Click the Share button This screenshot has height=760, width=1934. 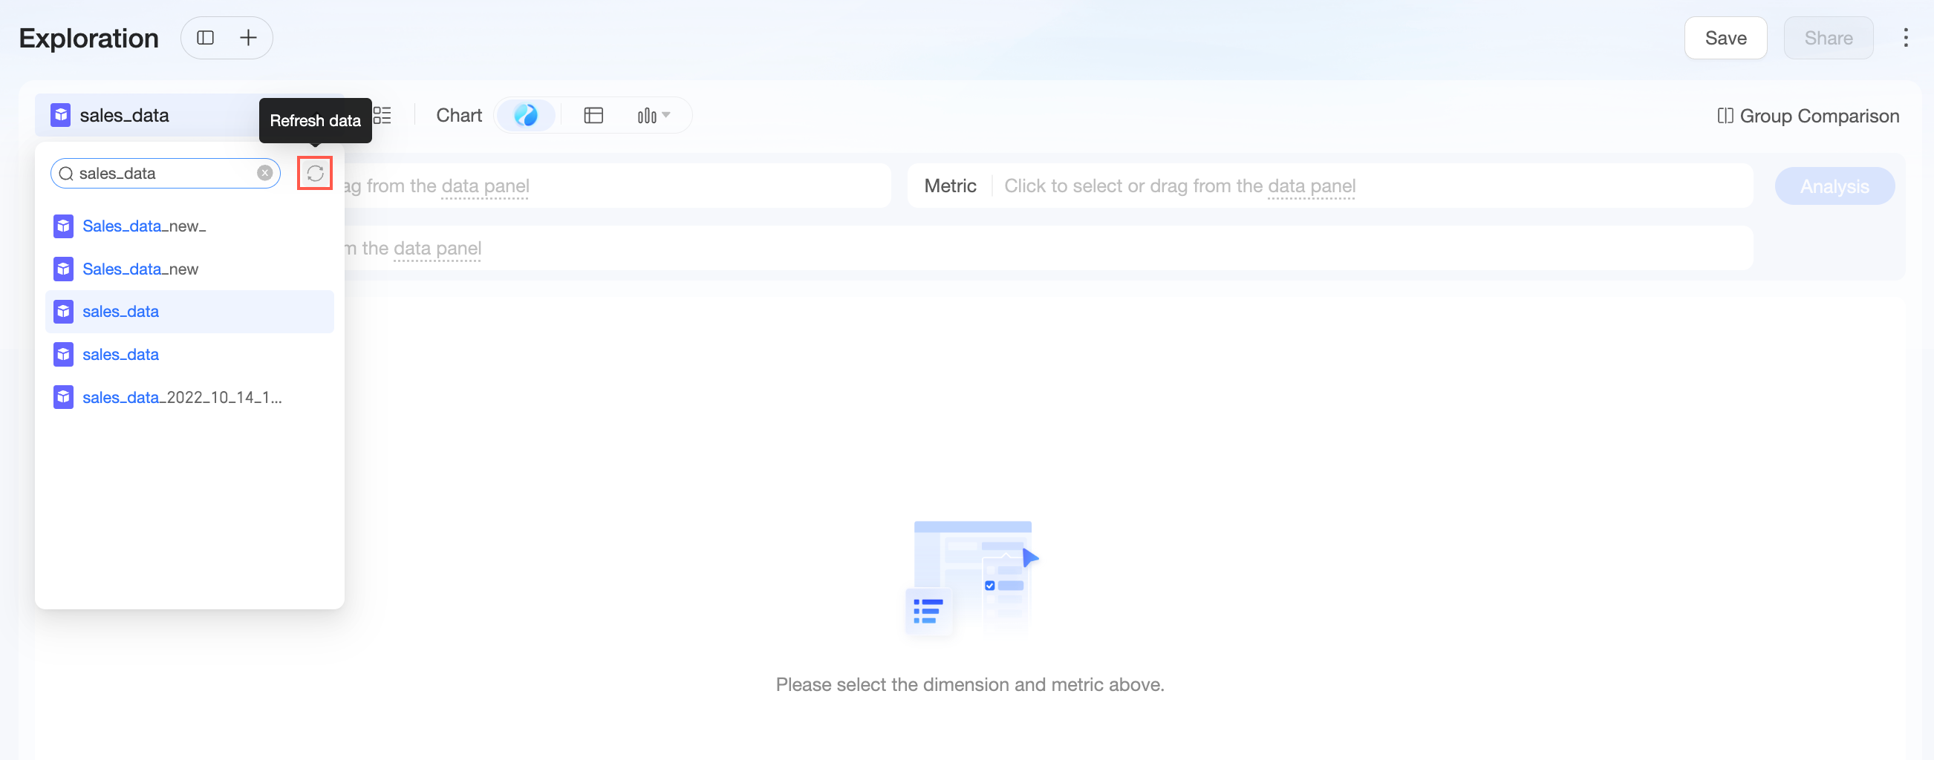[1828, 38]
